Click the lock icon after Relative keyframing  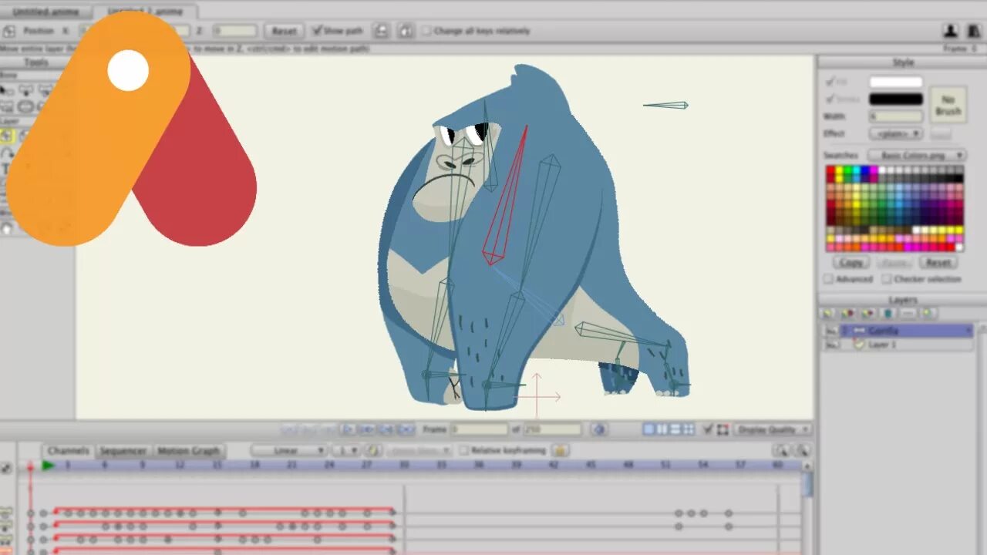tap(561, 450)
